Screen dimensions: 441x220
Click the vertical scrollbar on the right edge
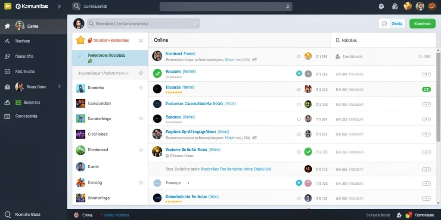click(x=438, y=97)
